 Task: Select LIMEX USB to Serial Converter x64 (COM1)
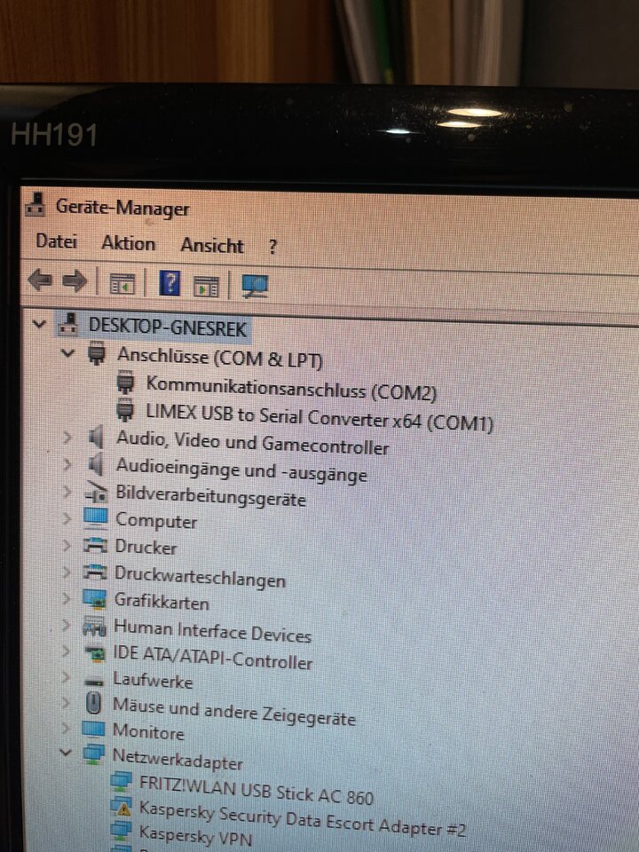click(319, 417)
